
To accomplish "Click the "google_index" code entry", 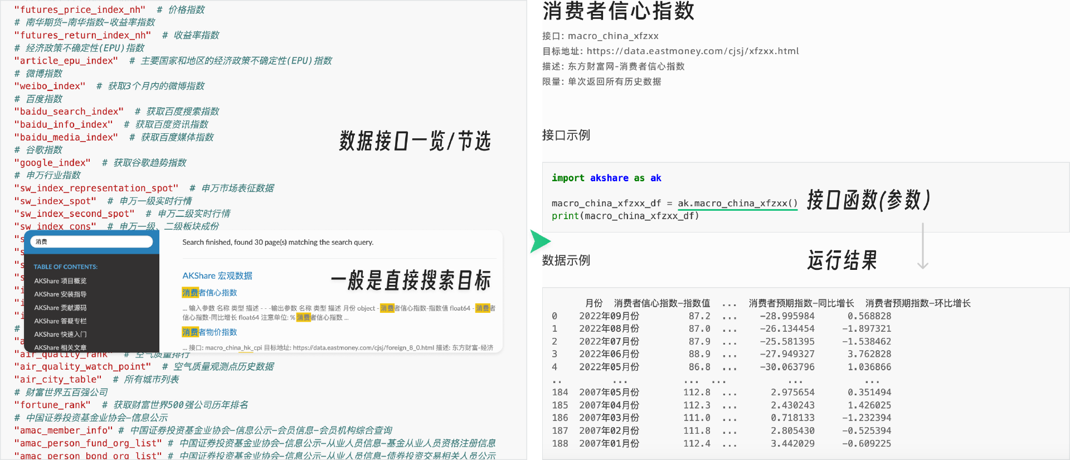I will 52,163.
